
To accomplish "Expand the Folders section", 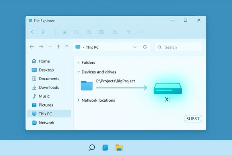I will coord(78,63).
